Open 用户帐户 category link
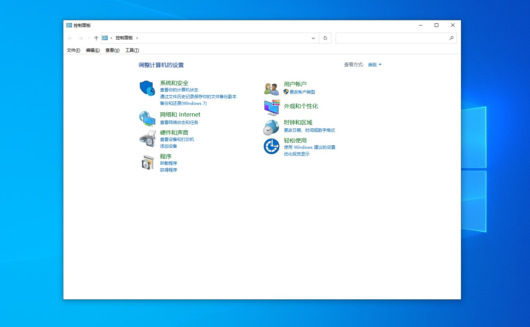The image size is (530, 327). (x=295, y=84)
